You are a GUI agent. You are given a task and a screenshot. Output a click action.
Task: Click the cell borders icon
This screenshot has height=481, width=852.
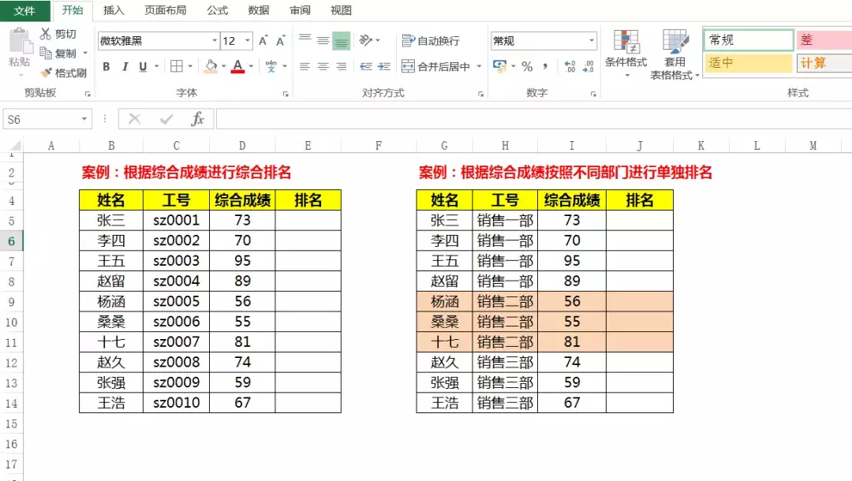(x=177, y=66)
